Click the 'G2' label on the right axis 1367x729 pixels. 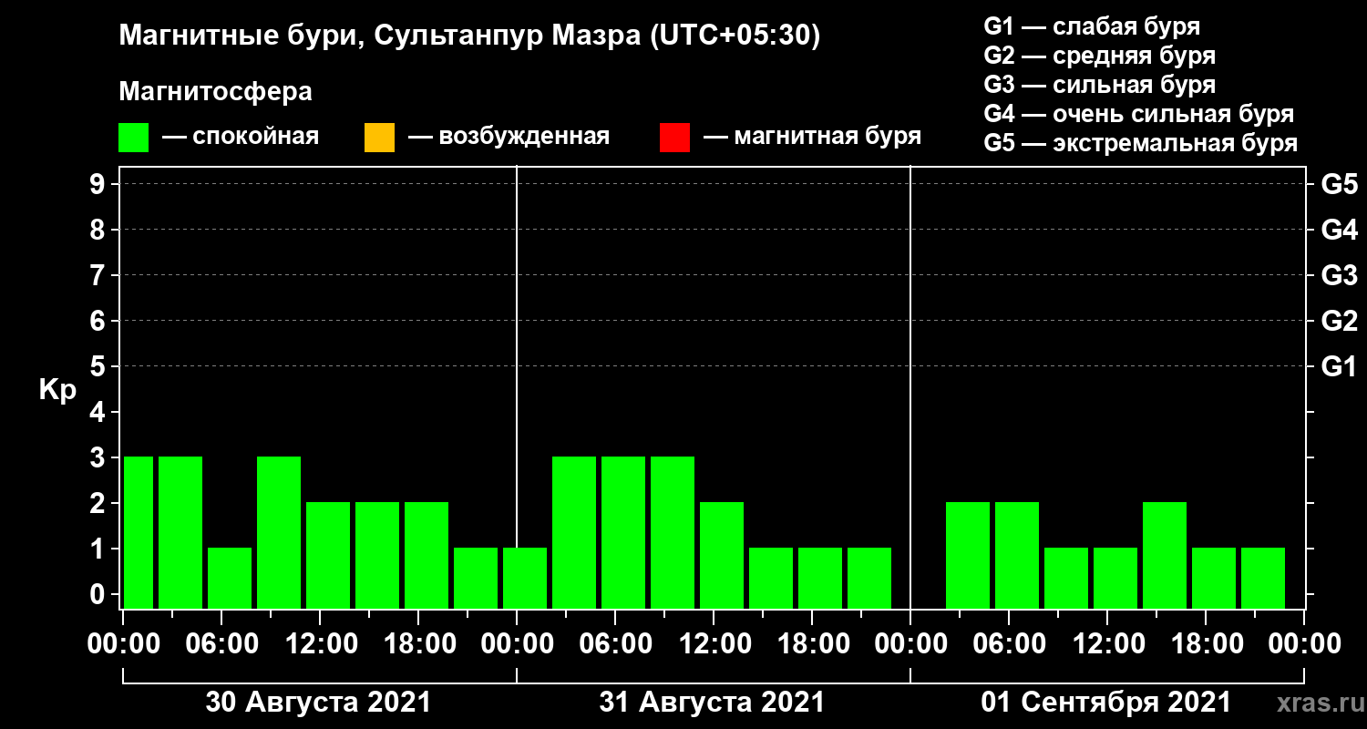coord(1339,322)
